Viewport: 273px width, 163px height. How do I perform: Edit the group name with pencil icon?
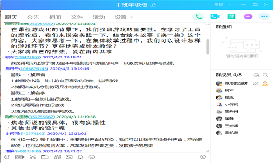tap(153, 5)
